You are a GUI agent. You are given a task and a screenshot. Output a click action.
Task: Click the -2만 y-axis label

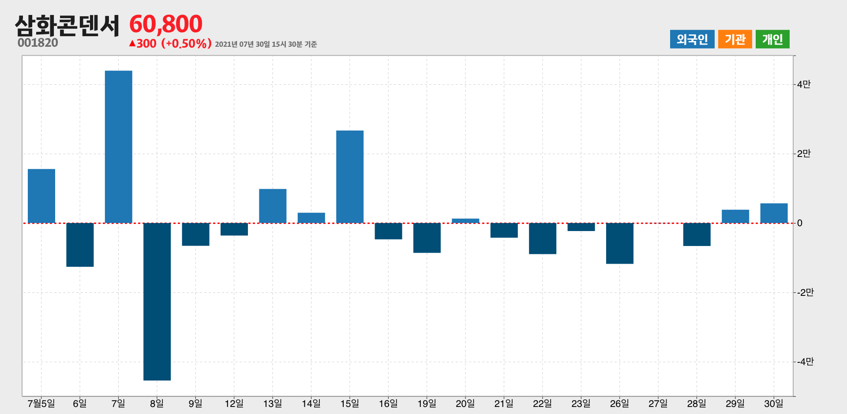(805, 292)
